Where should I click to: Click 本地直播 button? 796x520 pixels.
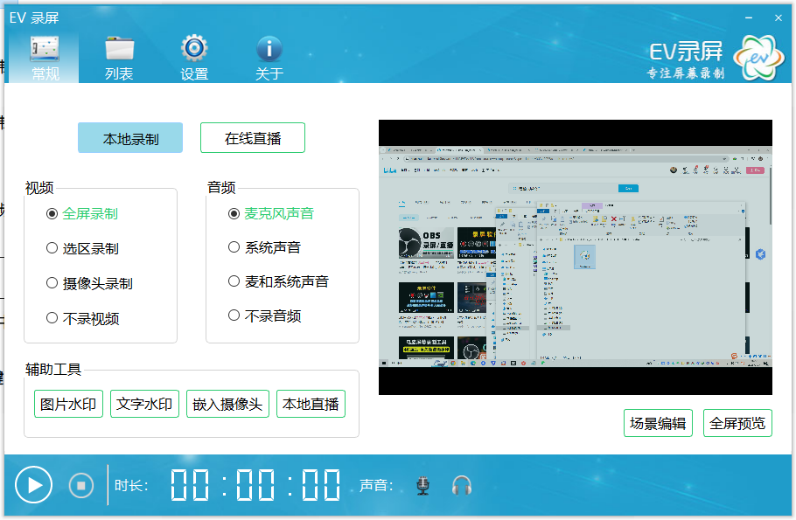click(311, 405)
